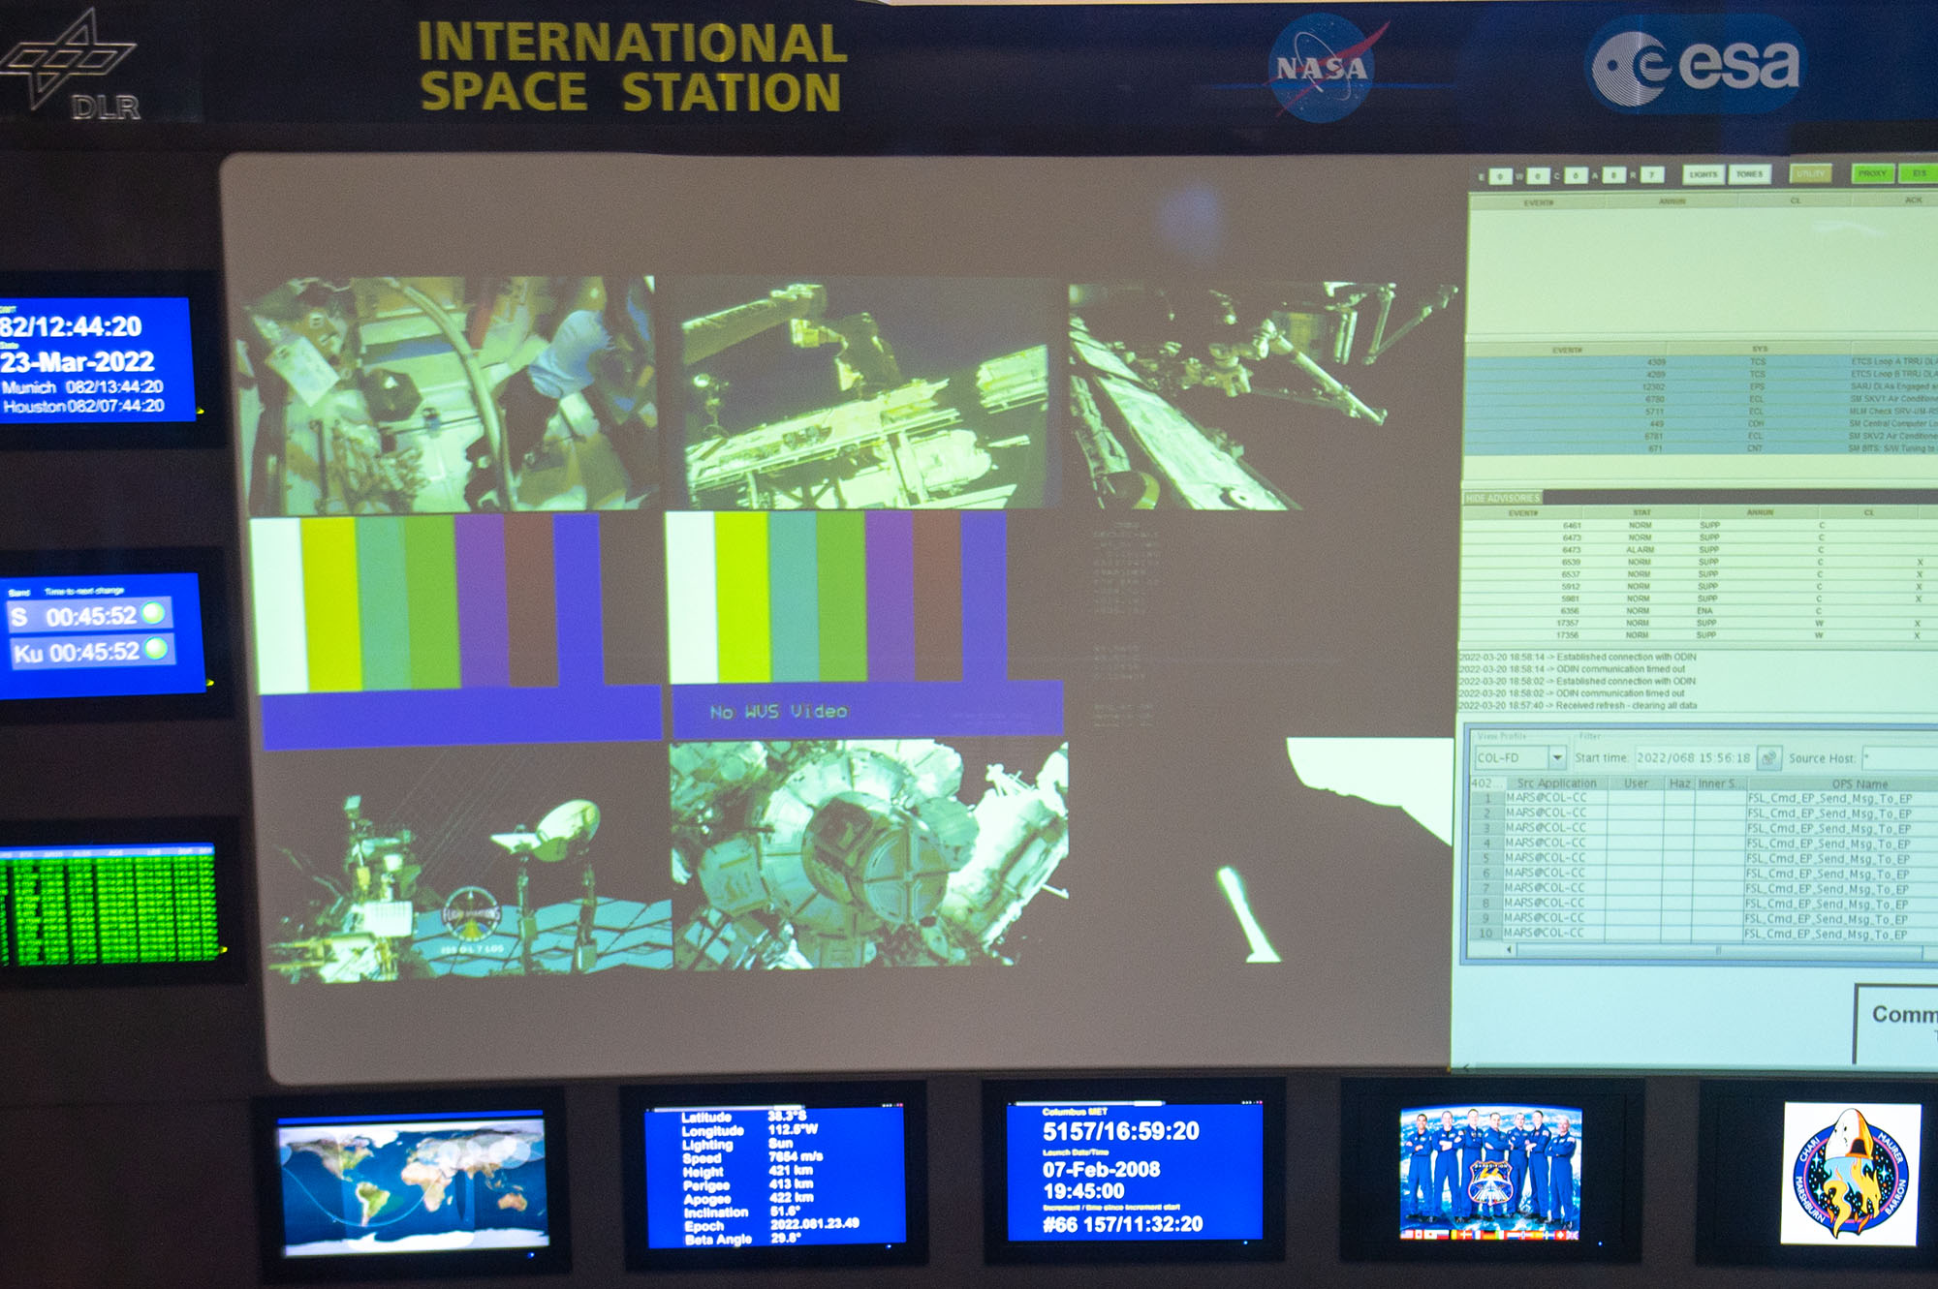The height and width of the screenshot is (1289, 1938).
Task: Select row 1 MARS@COL-CC command entry
Action: click(1547, 798)
